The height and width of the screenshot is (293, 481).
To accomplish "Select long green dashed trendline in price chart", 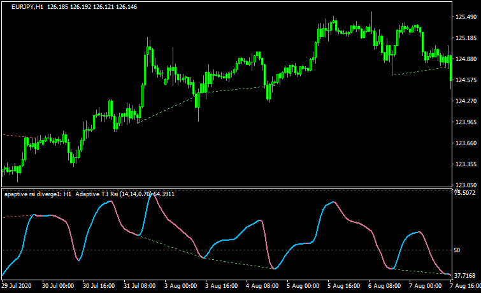I will click(x=229, y=90).
